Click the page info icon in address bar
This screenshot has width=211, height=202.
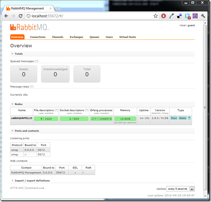[28, 16]
